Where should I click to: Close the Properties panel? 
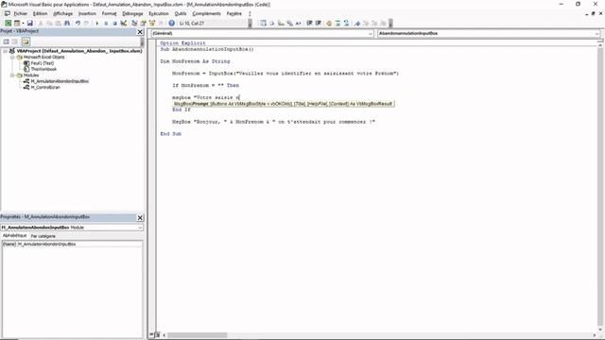pyautogui.click(x=140, y=218)
